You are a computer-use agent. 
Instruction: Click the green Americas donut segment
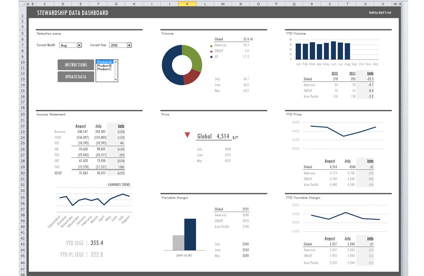coord(195,57)
